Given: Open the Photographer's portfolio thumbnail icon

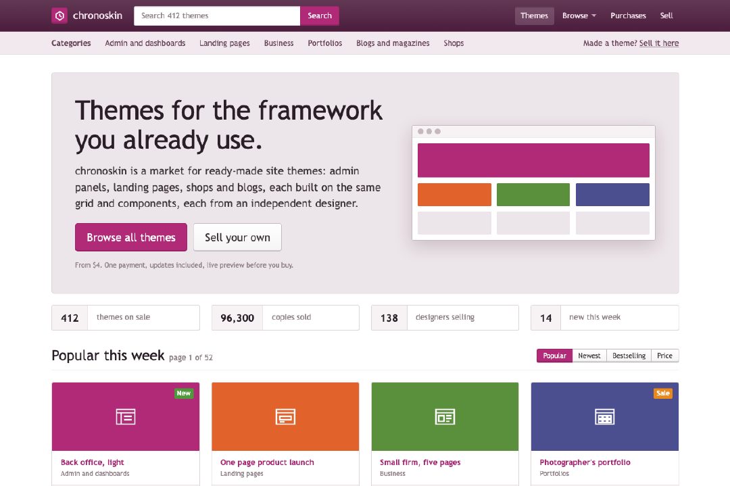Looking at the screenshot, I should pos(605,416).
